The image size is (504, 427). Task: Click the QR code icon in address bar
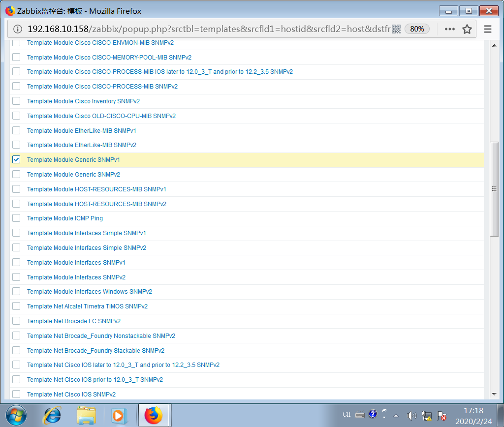click(396, 29)
